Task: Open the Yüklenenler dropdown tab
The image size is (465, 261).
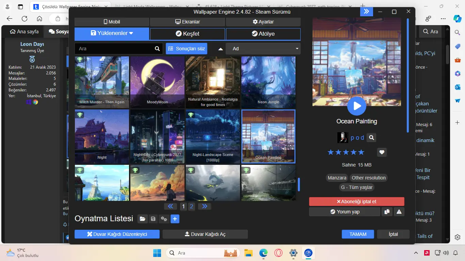Action: coord(112,34)
